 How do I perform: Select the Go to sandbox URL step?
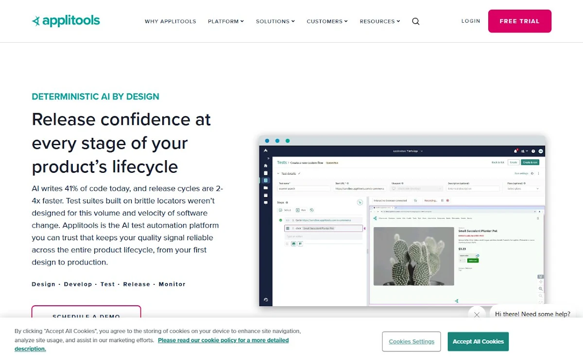(x=323, y=220)
